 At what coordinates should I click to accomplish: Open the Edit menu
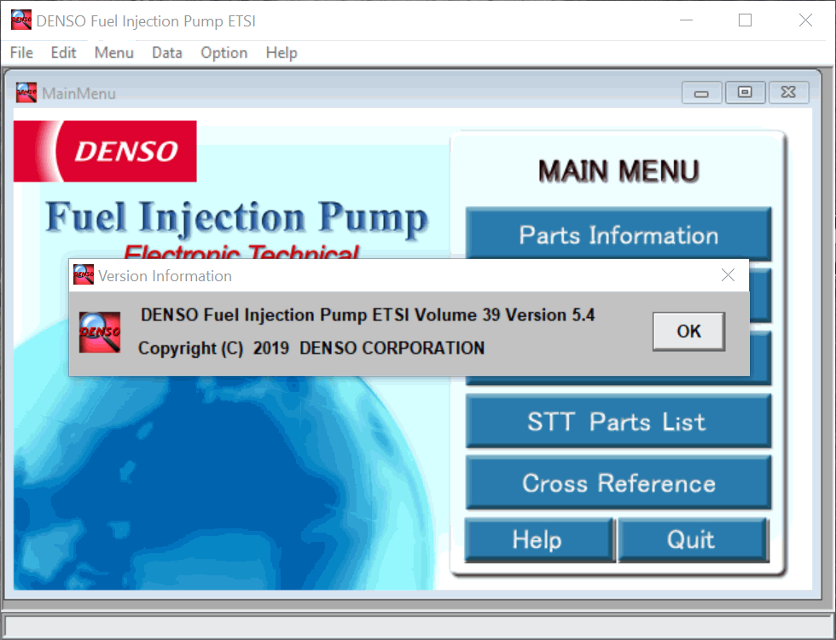pos(63,52)
